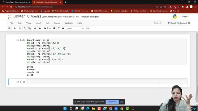The image size is (198, 111).
Task: Open the Edit menu
Action: pos(19,23)
